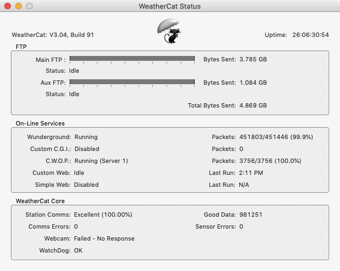Click the On-Line Services section heading
This screenshot has height=271, width=340.
40,123
